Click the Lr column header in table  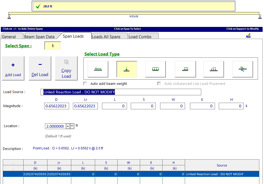(x=59, y=163)
